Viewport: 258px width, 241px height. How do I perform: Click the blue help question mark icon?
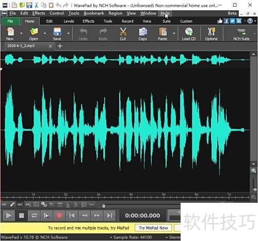(250, 21)
